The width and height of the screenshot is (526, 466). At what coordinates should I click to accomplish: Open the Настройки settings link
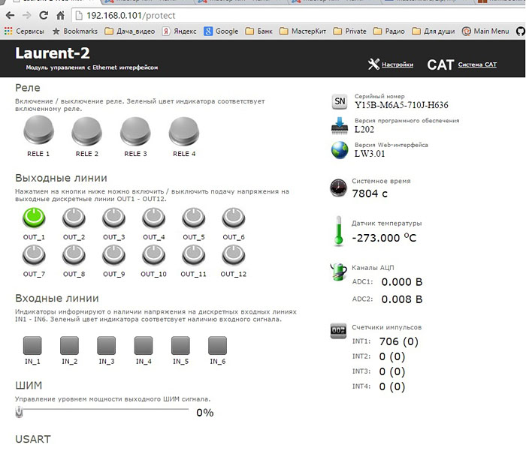tap(397, 65)
